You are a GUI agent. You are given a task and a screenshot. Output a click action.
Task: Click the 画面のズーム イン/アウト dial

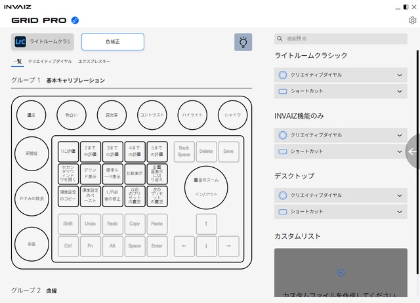click(206, 187)
